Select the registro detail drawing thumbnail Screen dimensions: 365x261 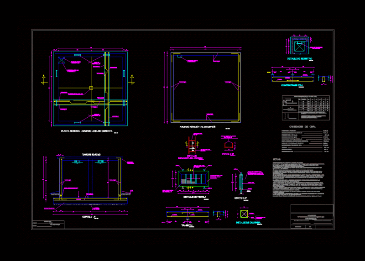click(299, 46)
